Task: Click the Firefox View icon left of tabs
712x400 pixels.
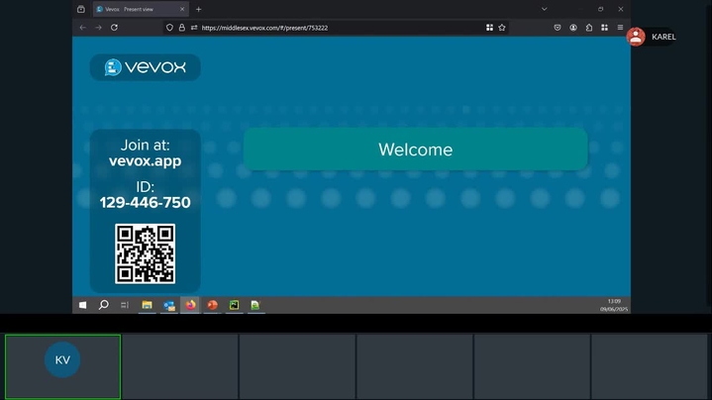Action: point(81,9)
